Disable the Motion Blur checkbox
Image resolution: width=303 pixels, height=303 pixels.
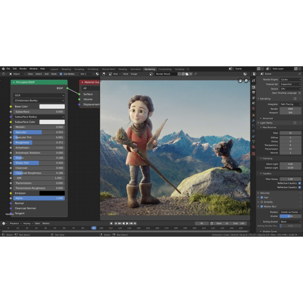tap(261, 207)
